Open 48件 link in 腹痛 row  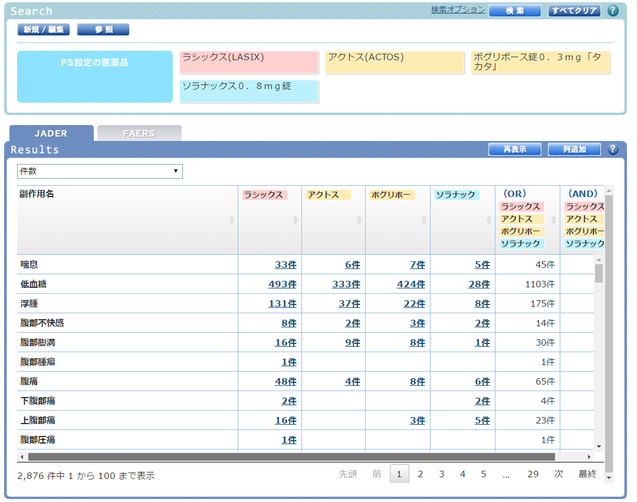click(285, 382)
